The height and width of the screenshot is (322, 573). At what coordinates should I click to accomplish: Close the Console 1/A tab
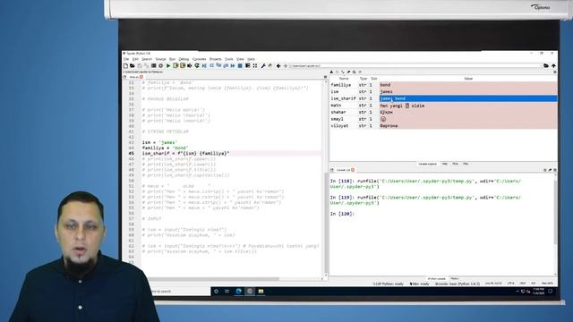coord(353,170)
